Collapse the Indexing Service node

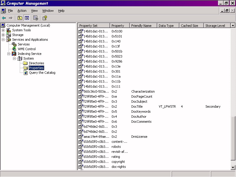(x=9, y=54)
